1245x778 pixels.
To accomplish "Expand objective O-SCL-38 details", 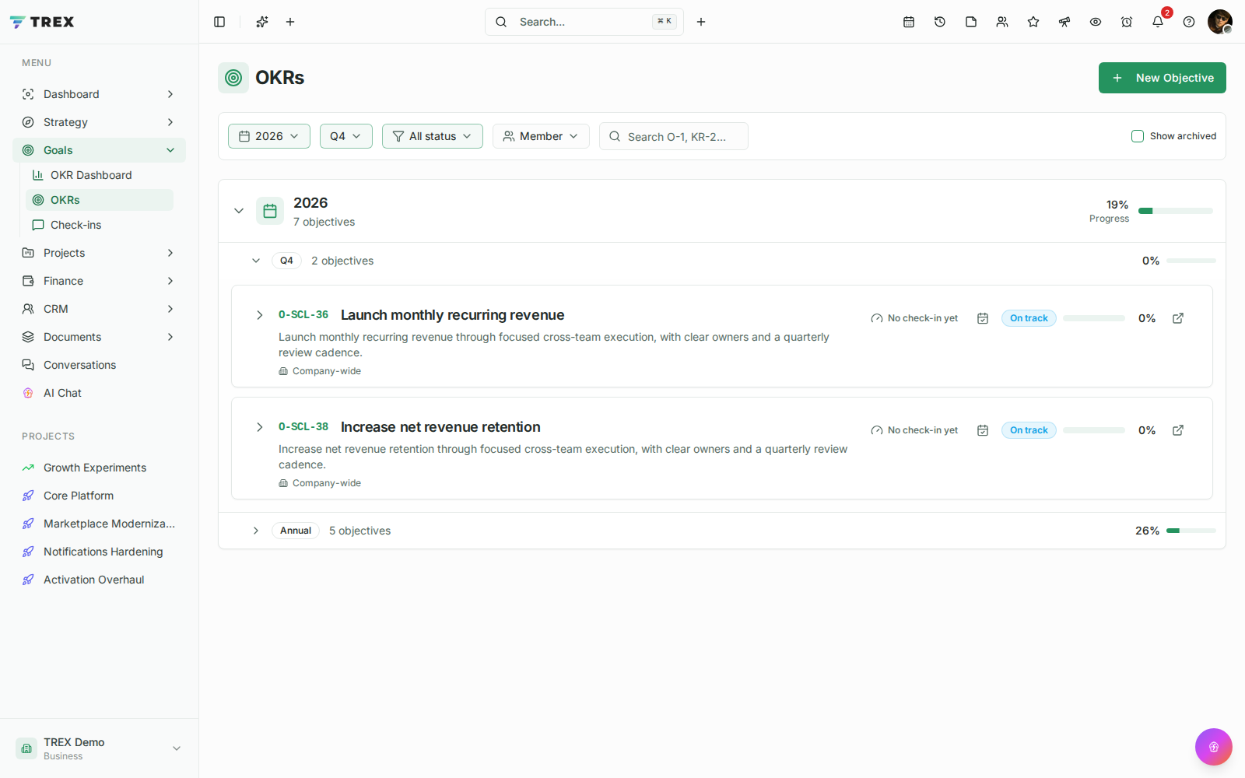I will pos(260,427).
